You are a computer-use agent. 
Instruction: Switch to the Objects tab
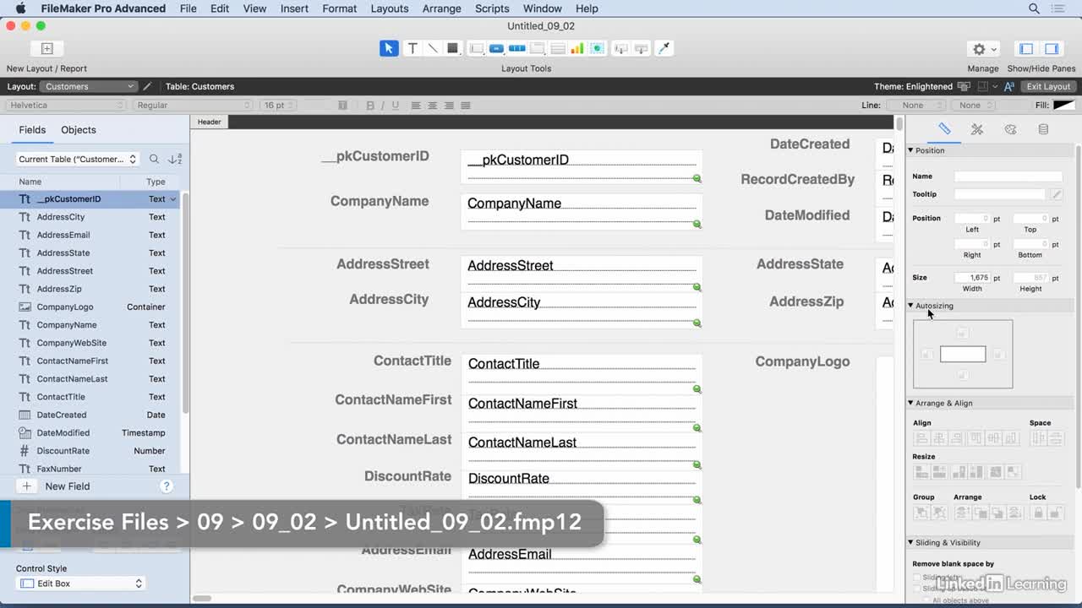pos(79,130)
